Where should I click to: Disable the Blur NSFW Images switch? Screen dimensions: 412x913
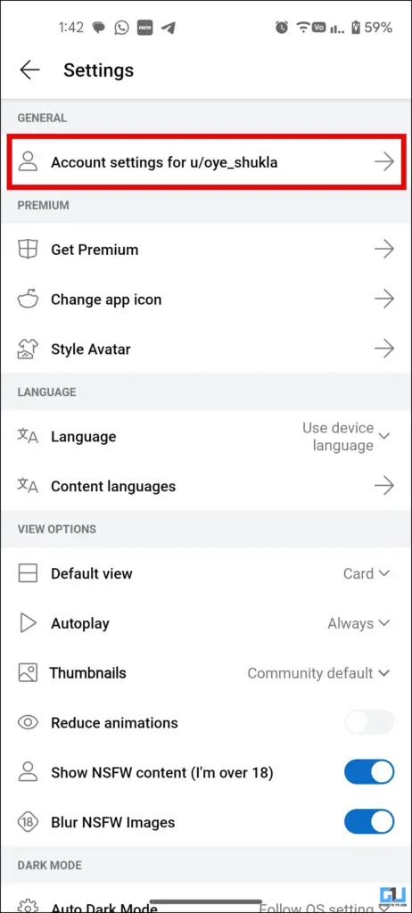coord(369,822)
